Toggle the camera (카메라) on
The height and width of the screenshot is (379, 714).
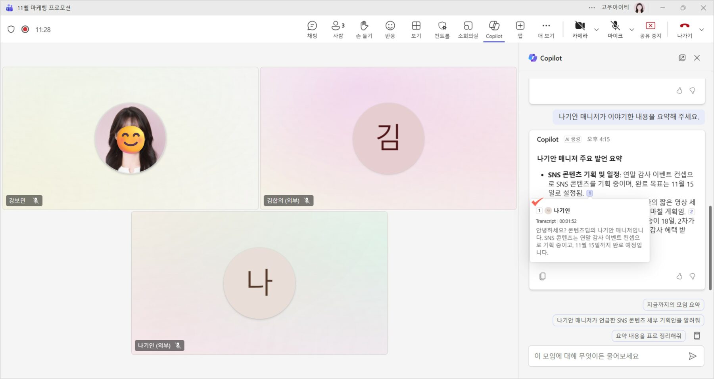click(580, 29)
